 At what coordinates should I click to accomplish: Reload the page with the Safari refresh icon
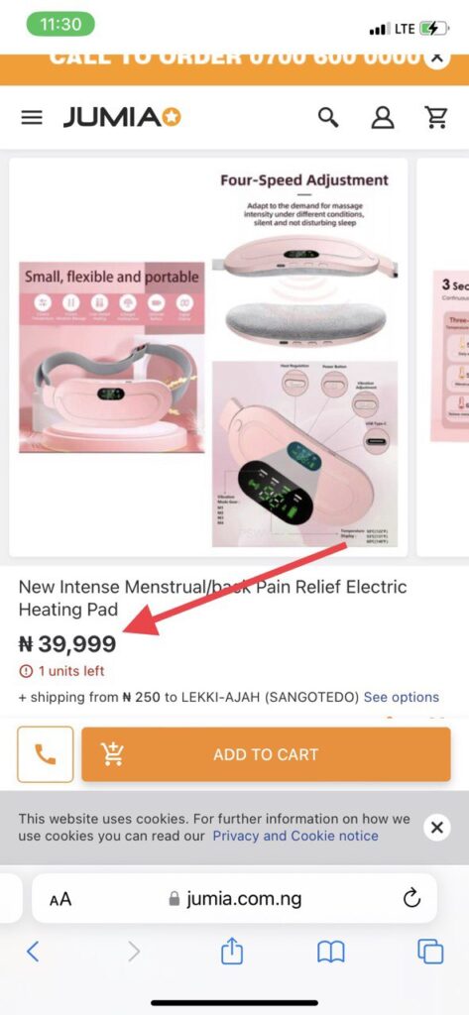click(x=412, y=898)
